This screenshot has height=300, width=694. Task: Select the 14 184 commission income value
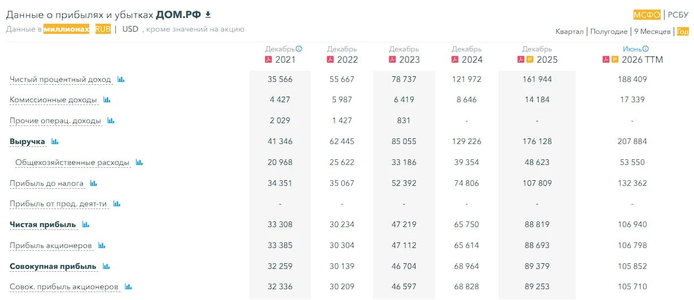click(537, 100)
